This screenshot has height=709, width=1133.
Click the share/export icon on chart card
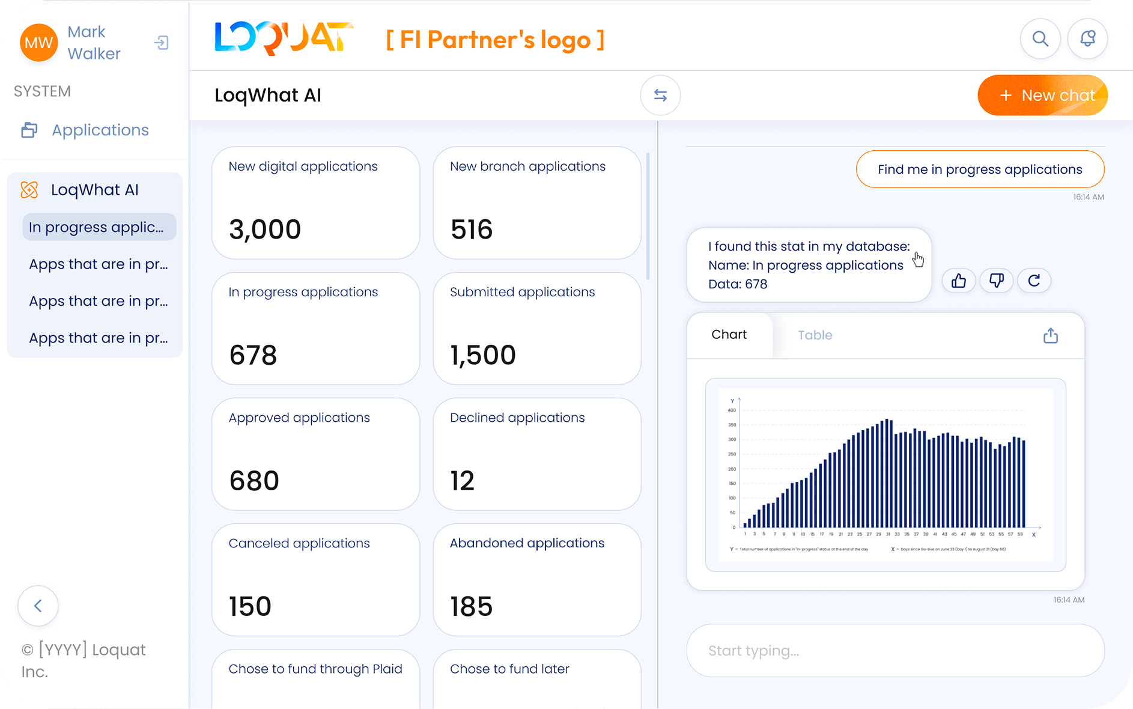click(1050, 335)
